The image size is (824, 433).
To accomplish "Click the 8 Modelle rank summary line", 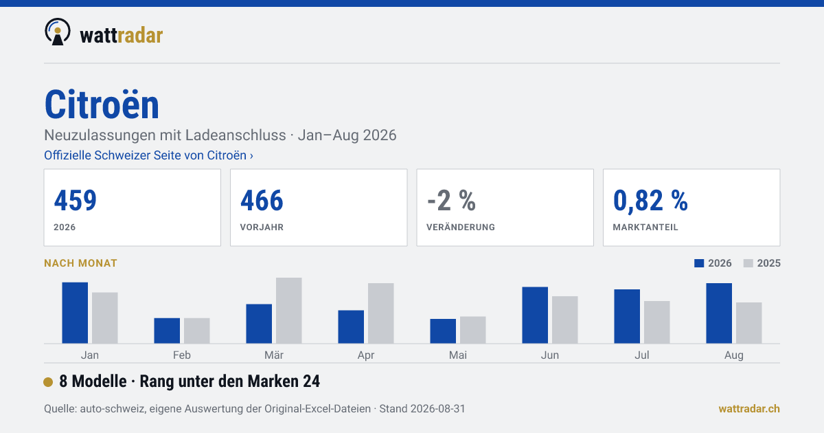I will [190, 381].
